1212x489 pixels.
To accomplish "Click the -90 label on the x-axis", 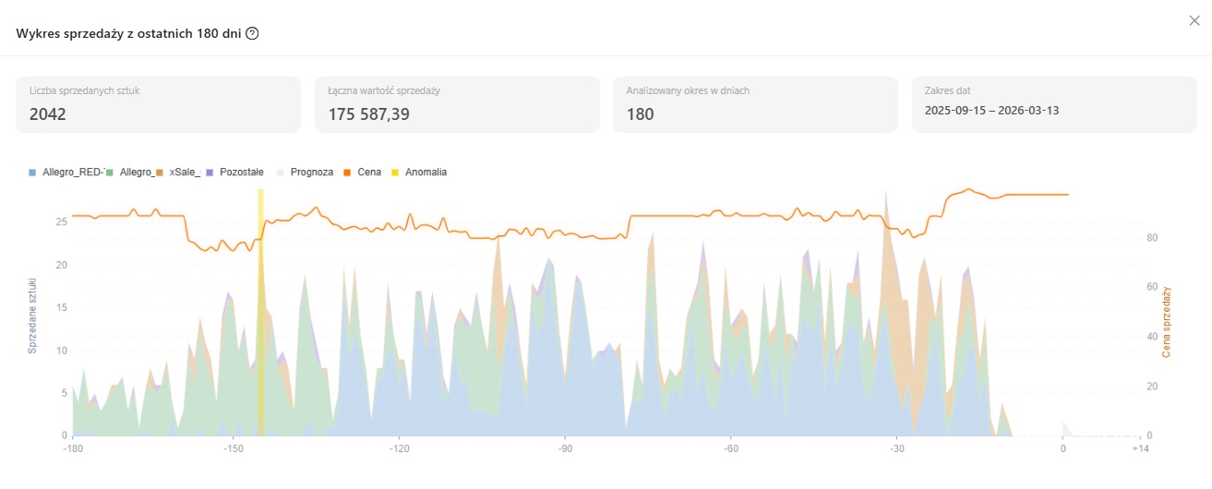I will tap(565, 448).
